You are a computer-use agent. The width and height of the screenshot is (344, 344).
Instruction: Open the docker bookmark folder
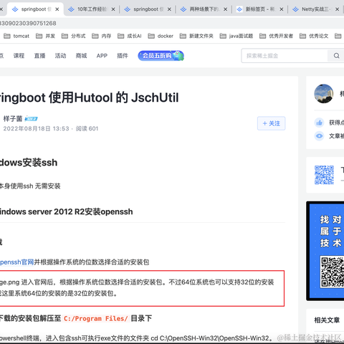point(161,36)
